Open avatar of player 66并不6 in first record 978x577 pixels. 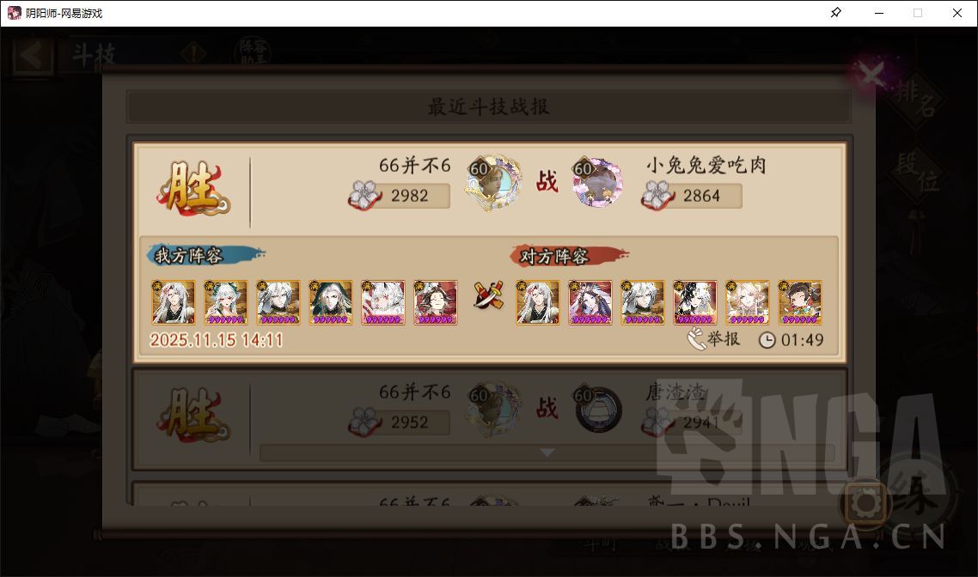493,182
